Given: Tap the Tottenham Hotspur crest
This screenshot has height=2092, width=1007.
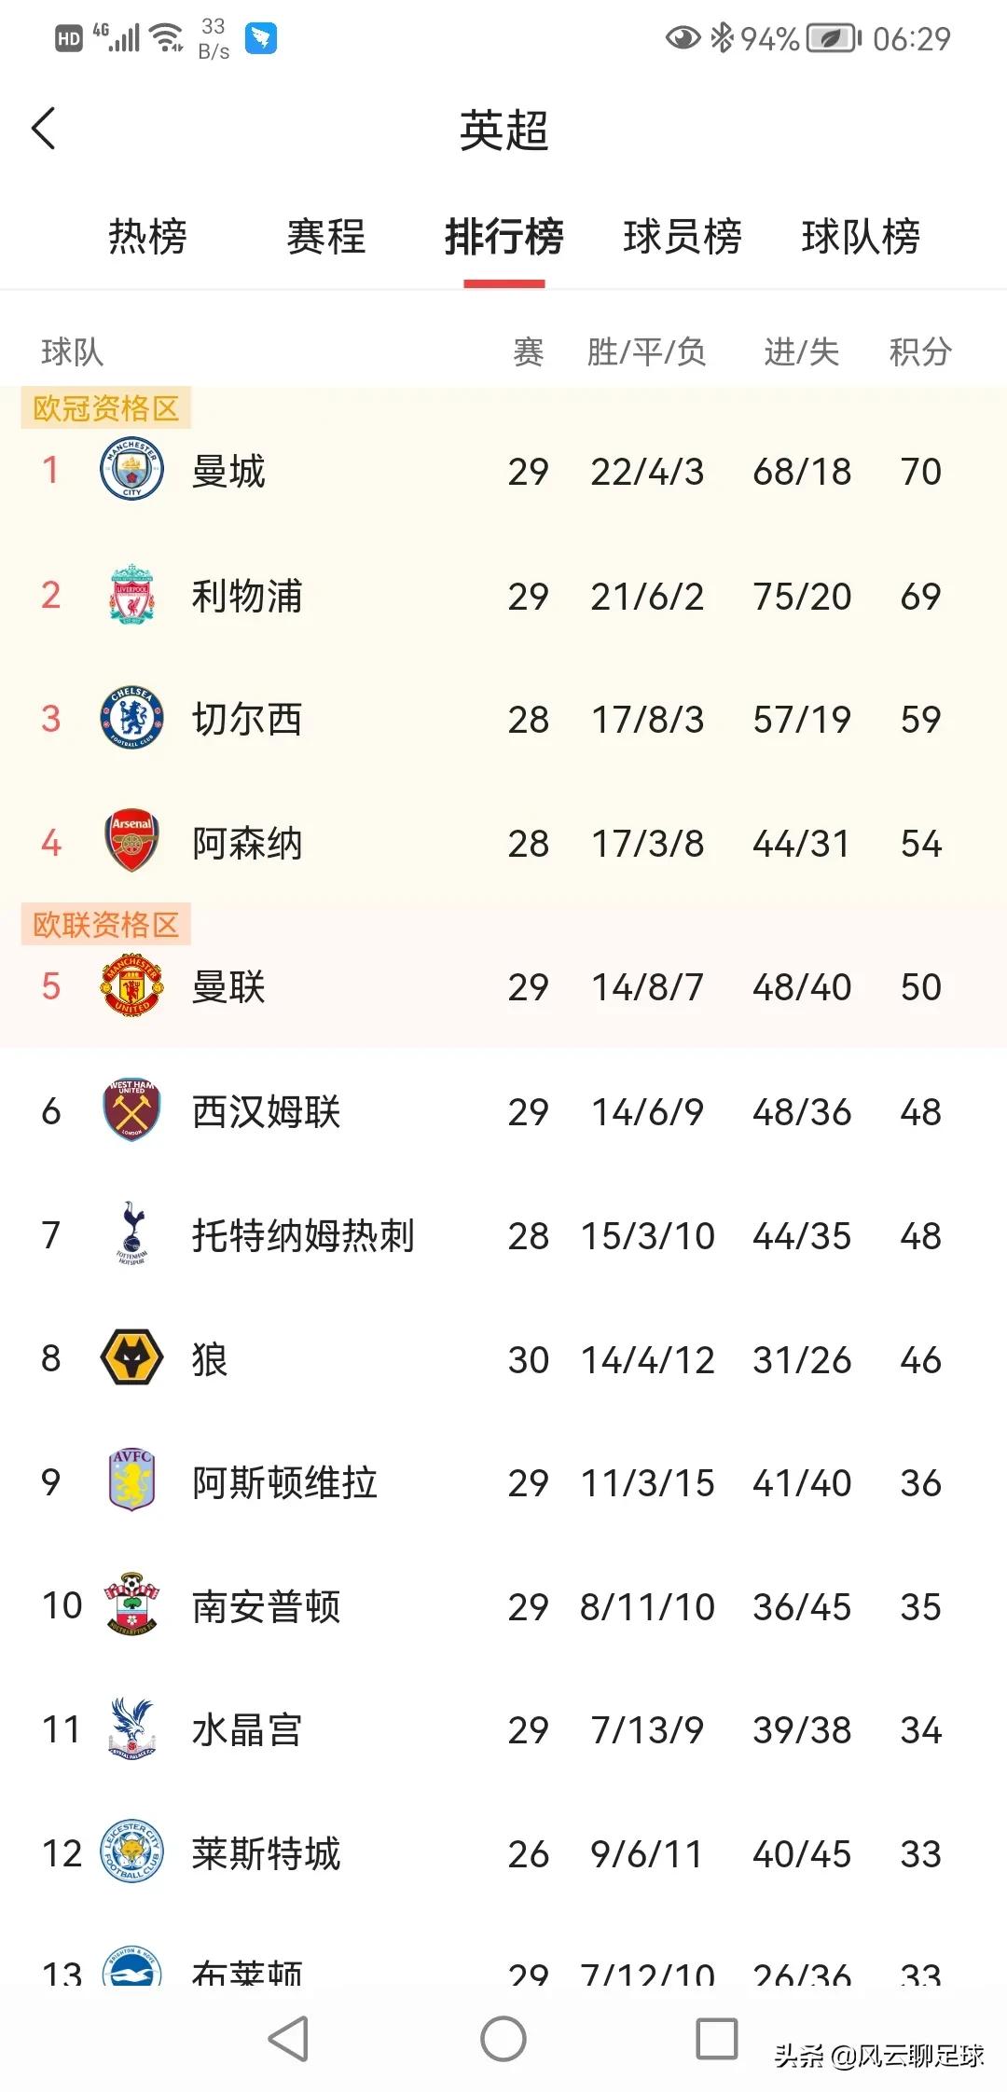Looking at the screenshot, I should pos(131,1234).
